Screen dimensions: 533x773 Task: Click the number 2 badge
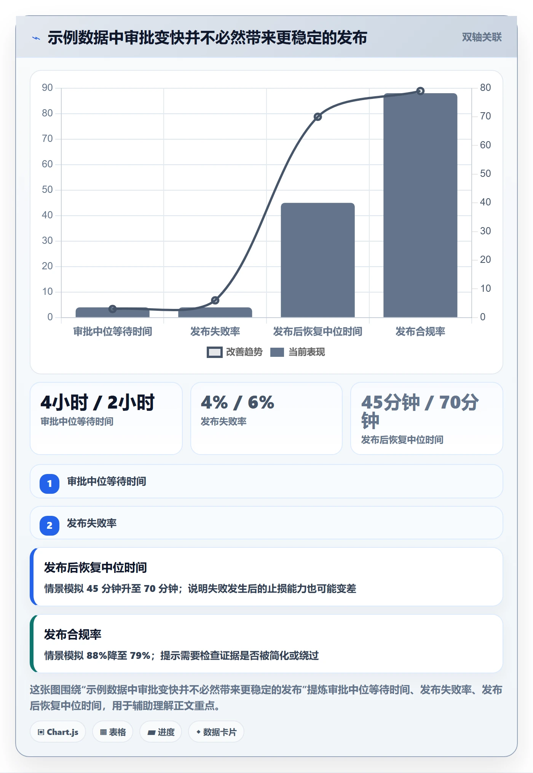(49, 526)
